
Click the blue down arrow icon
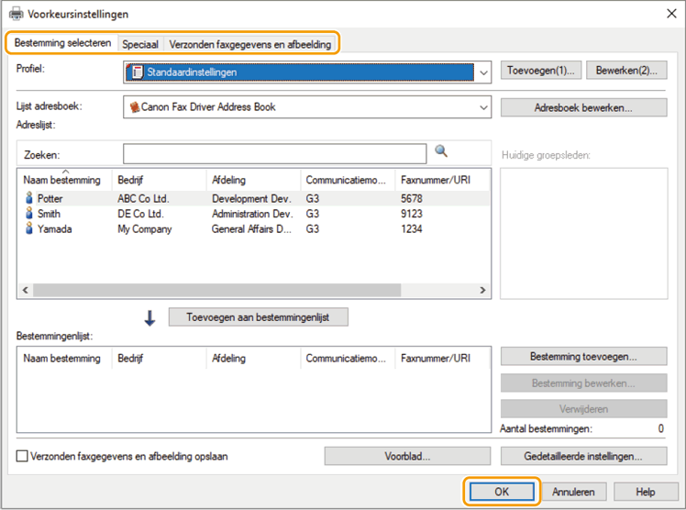click(x=150, y=317)
